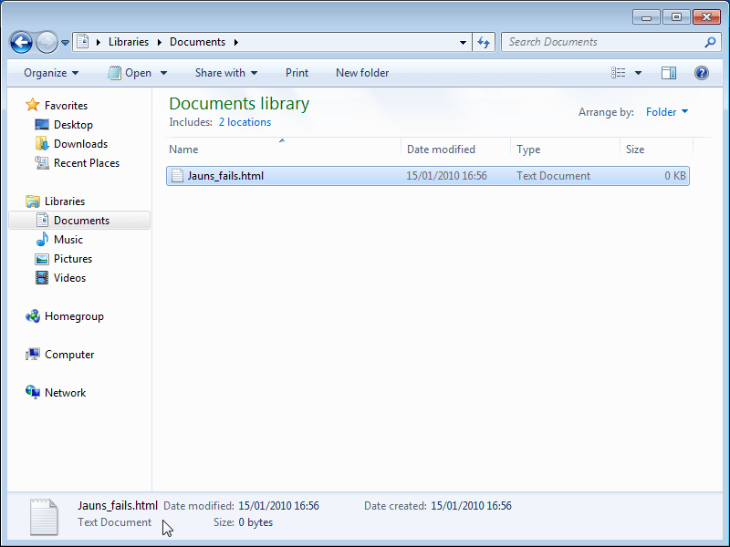Click the Libraries folder icon

(x=33, y=201)
